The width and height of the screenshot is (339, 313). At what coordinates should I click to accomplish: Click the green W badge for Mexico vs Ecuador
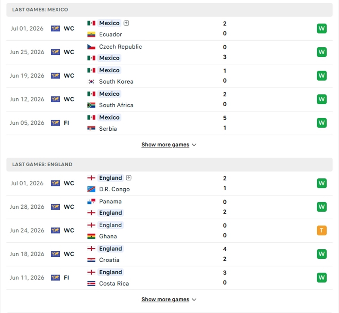tap(321, 29)
